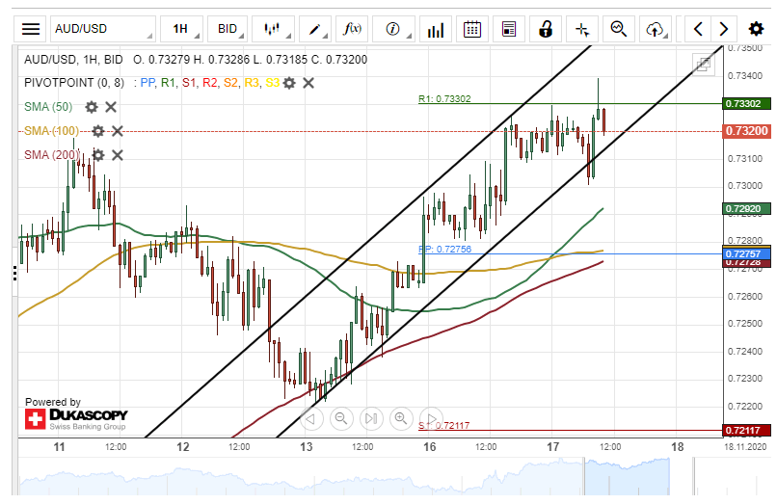Click the bar chart volume icon

point(436,29)
